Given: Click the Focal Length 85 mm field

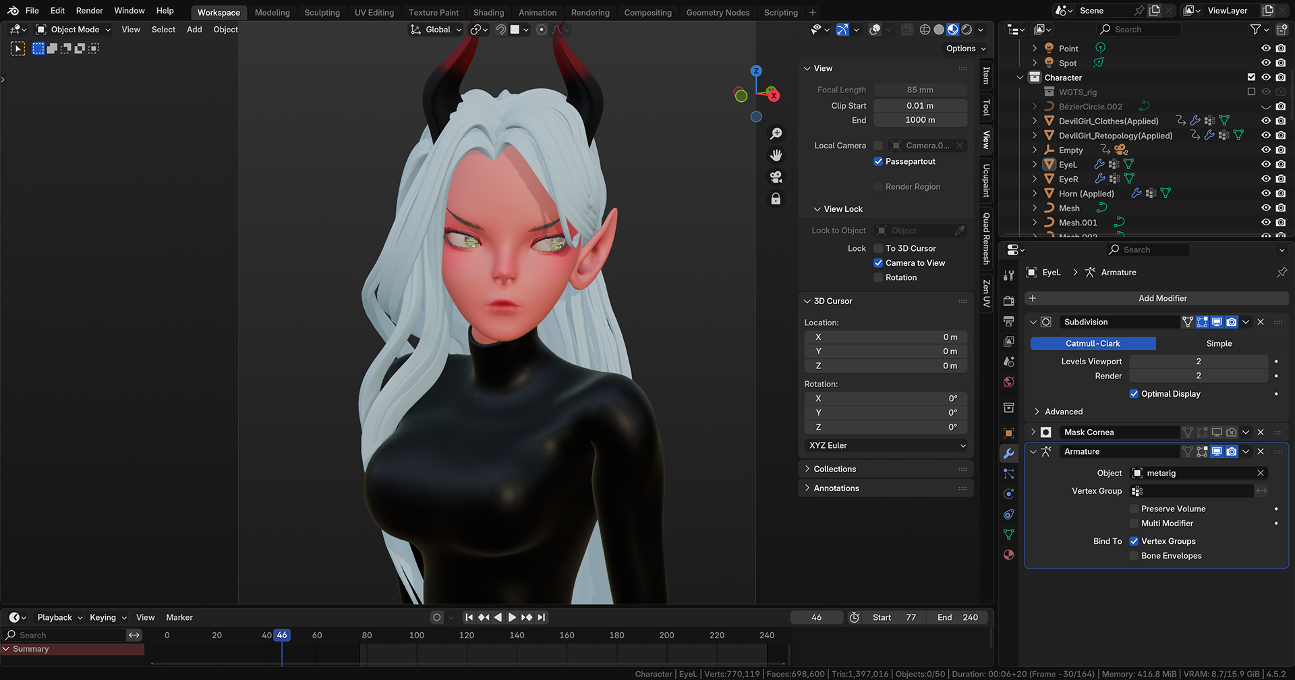Looking at the screenshot, I should pos(920,90).
